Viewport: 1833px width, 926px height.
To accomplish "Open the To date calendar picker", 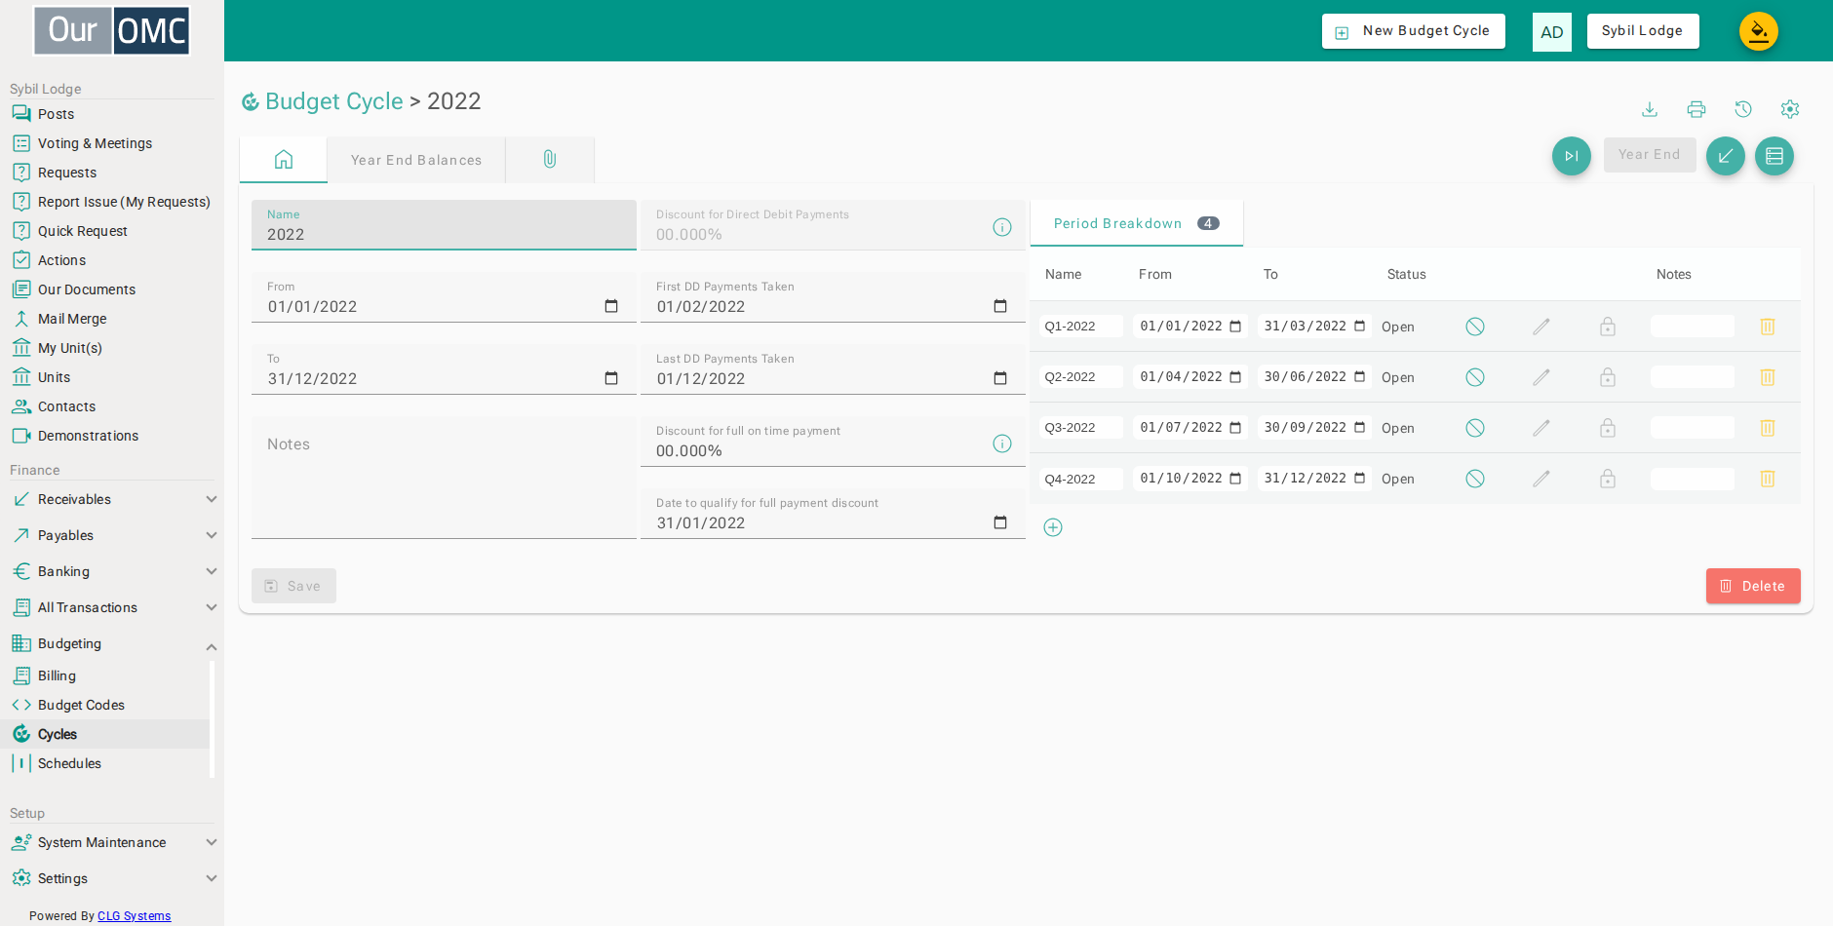I will pyautogui.click(x=611, y=378).
